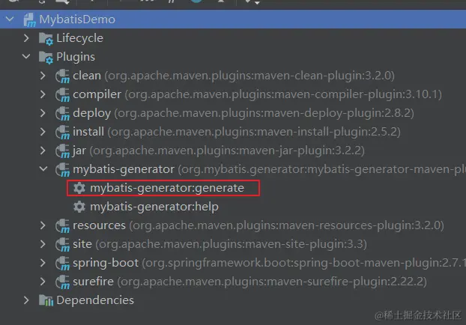Click the gear icon of mybatis-generator:generate

pyautogui.click(x=79, y=188)
